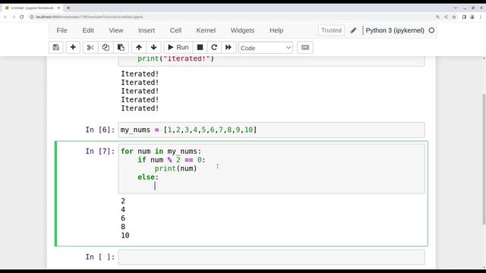Screen dimensions: 486x273
Task: Click the pencil edit mode icon
Action: coord(353,30)
